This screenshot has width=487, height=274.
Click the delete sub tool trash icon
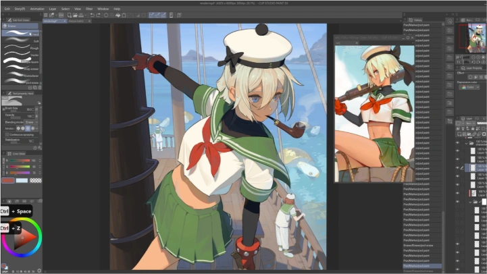pos(39,88)
